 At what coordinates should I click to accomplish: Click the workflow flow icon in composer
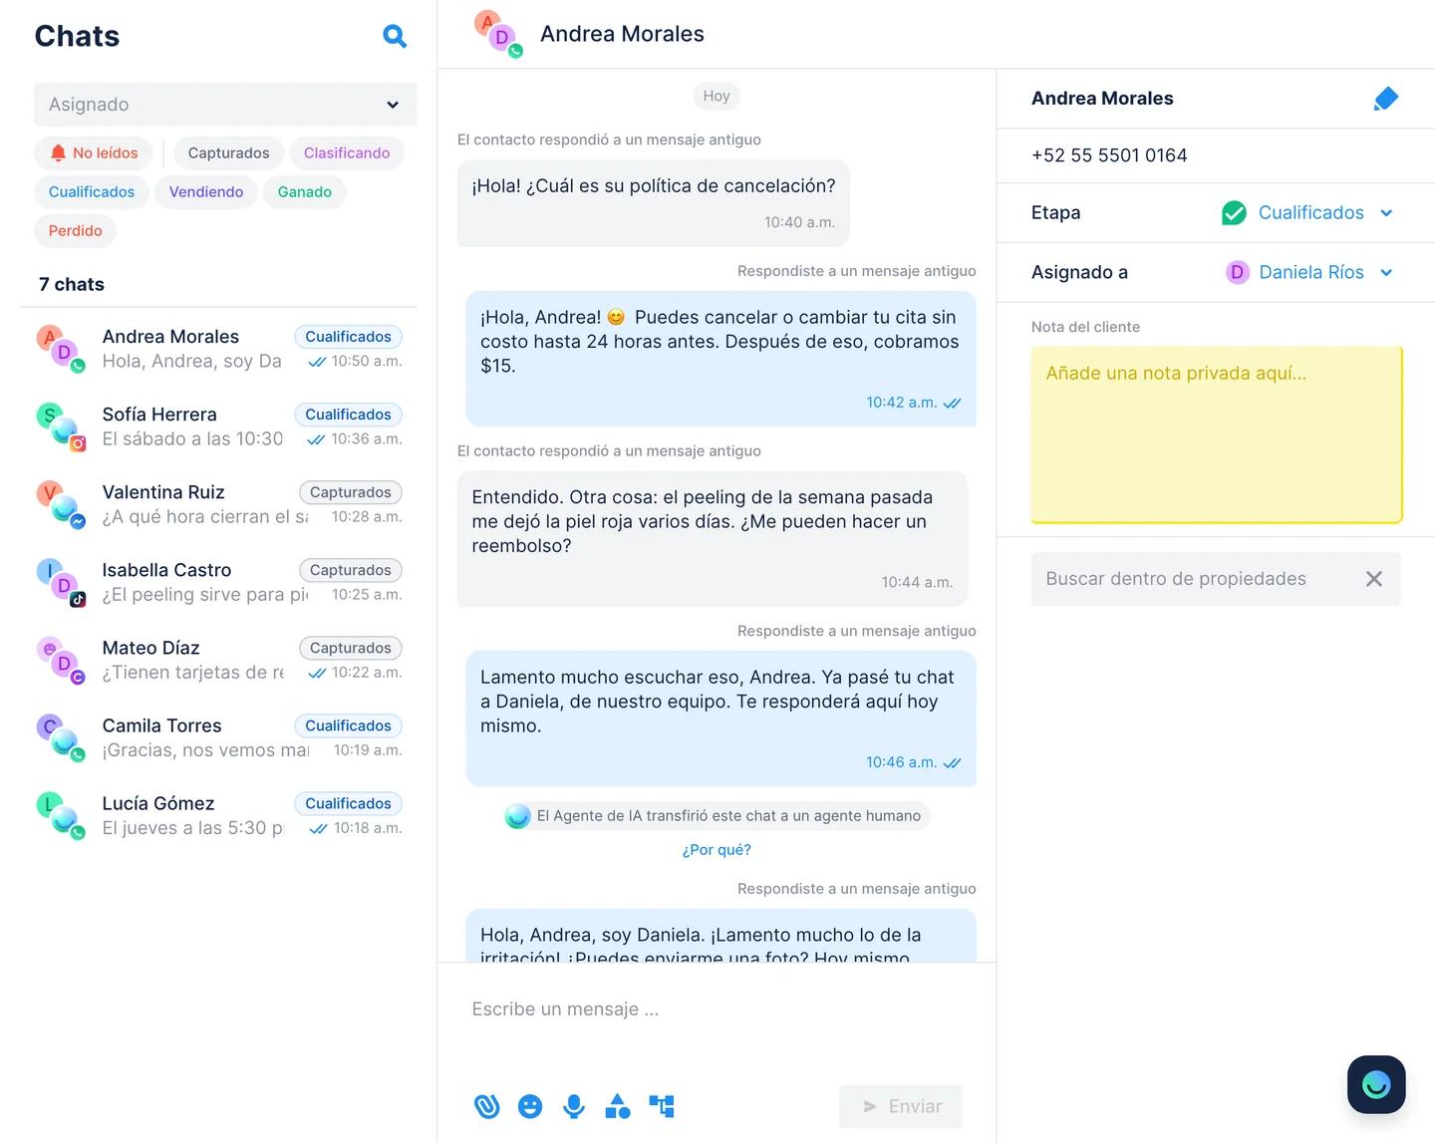[662, 1106]
